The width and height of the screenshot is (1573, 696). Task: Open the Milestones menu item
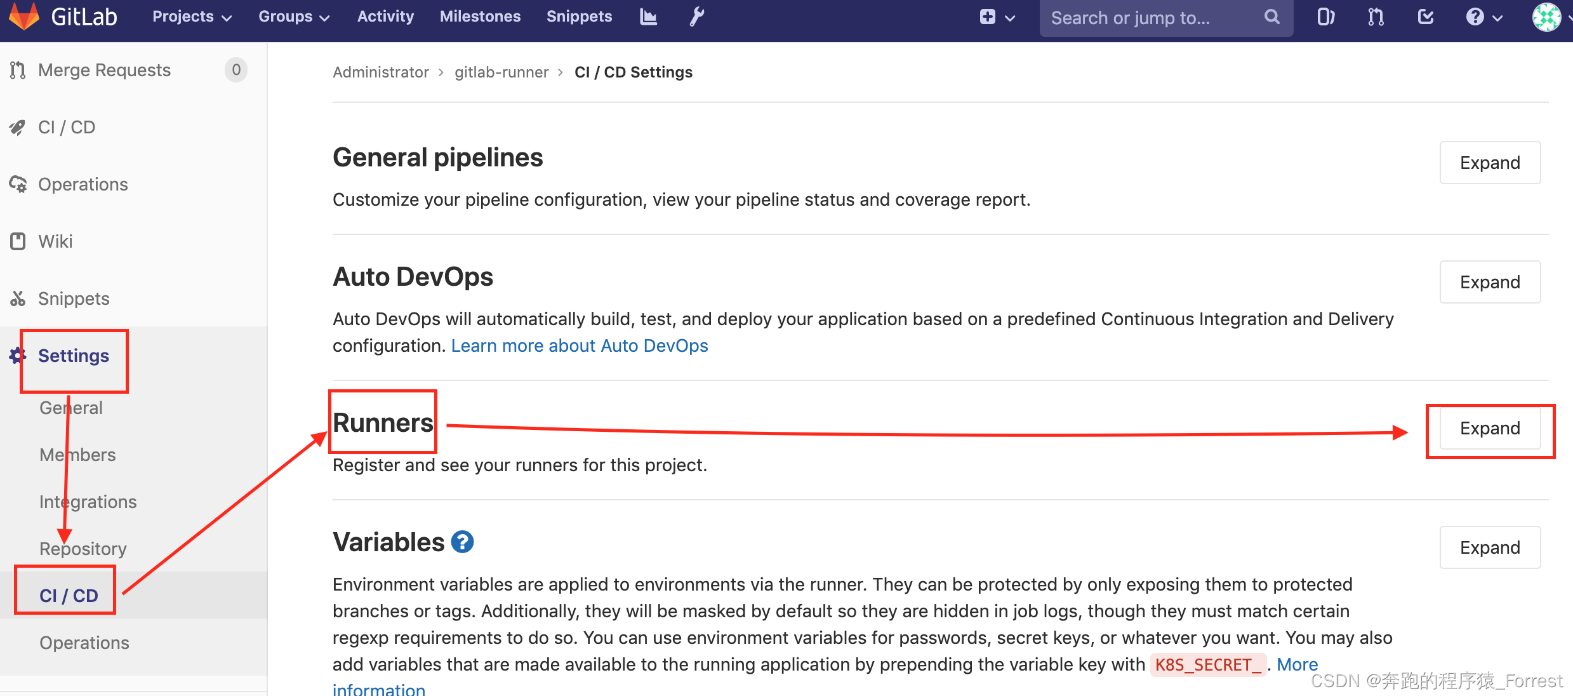[x=480, y=17]
